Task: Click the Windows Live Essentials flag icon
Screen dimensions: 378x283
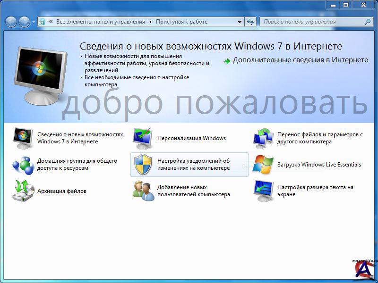Action: click(263, 165)
